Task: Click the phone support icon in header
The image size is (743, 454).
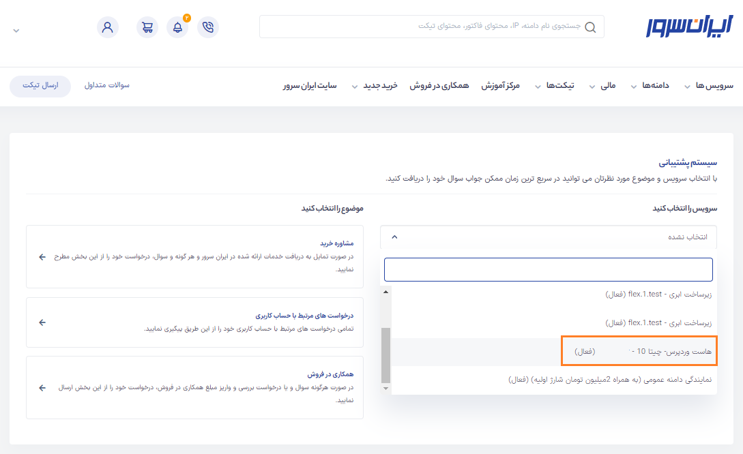Action: click(208, 27)
